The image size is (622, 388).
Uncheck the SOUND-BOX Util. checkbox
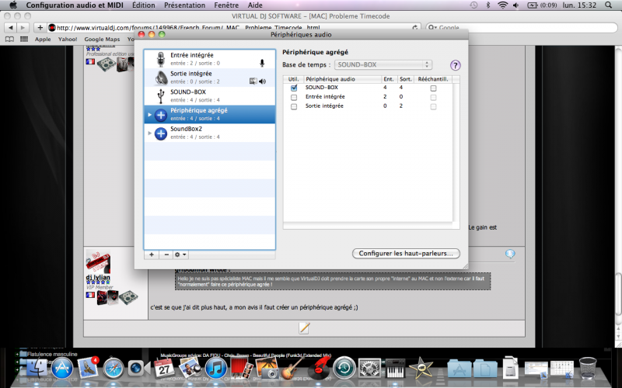[x=294, y=88]
